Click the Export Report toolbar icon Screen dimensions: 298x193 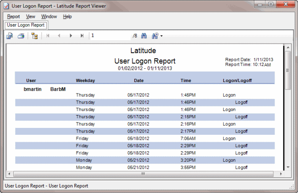point(10,35)
